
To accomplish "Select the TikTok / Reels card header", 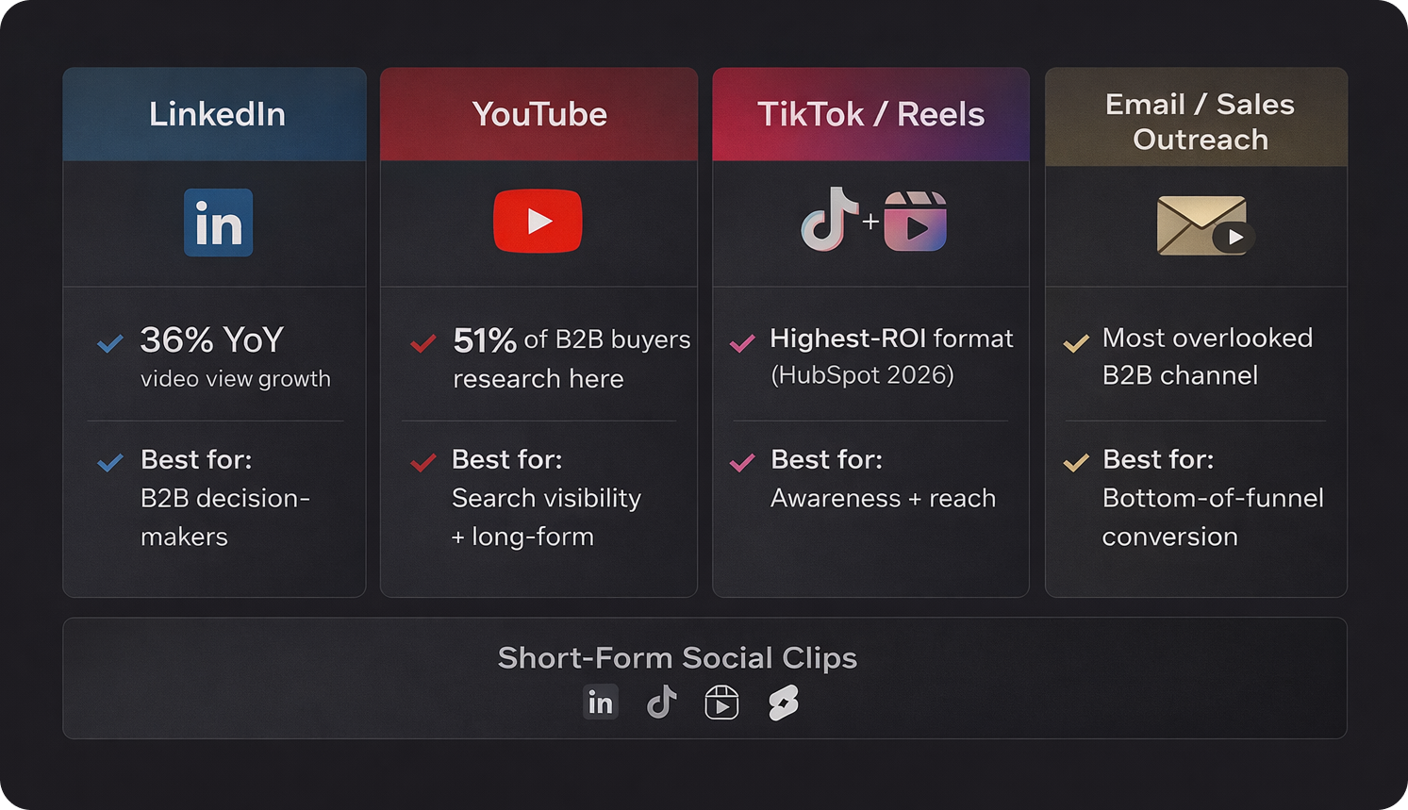I will click(870, 114).
